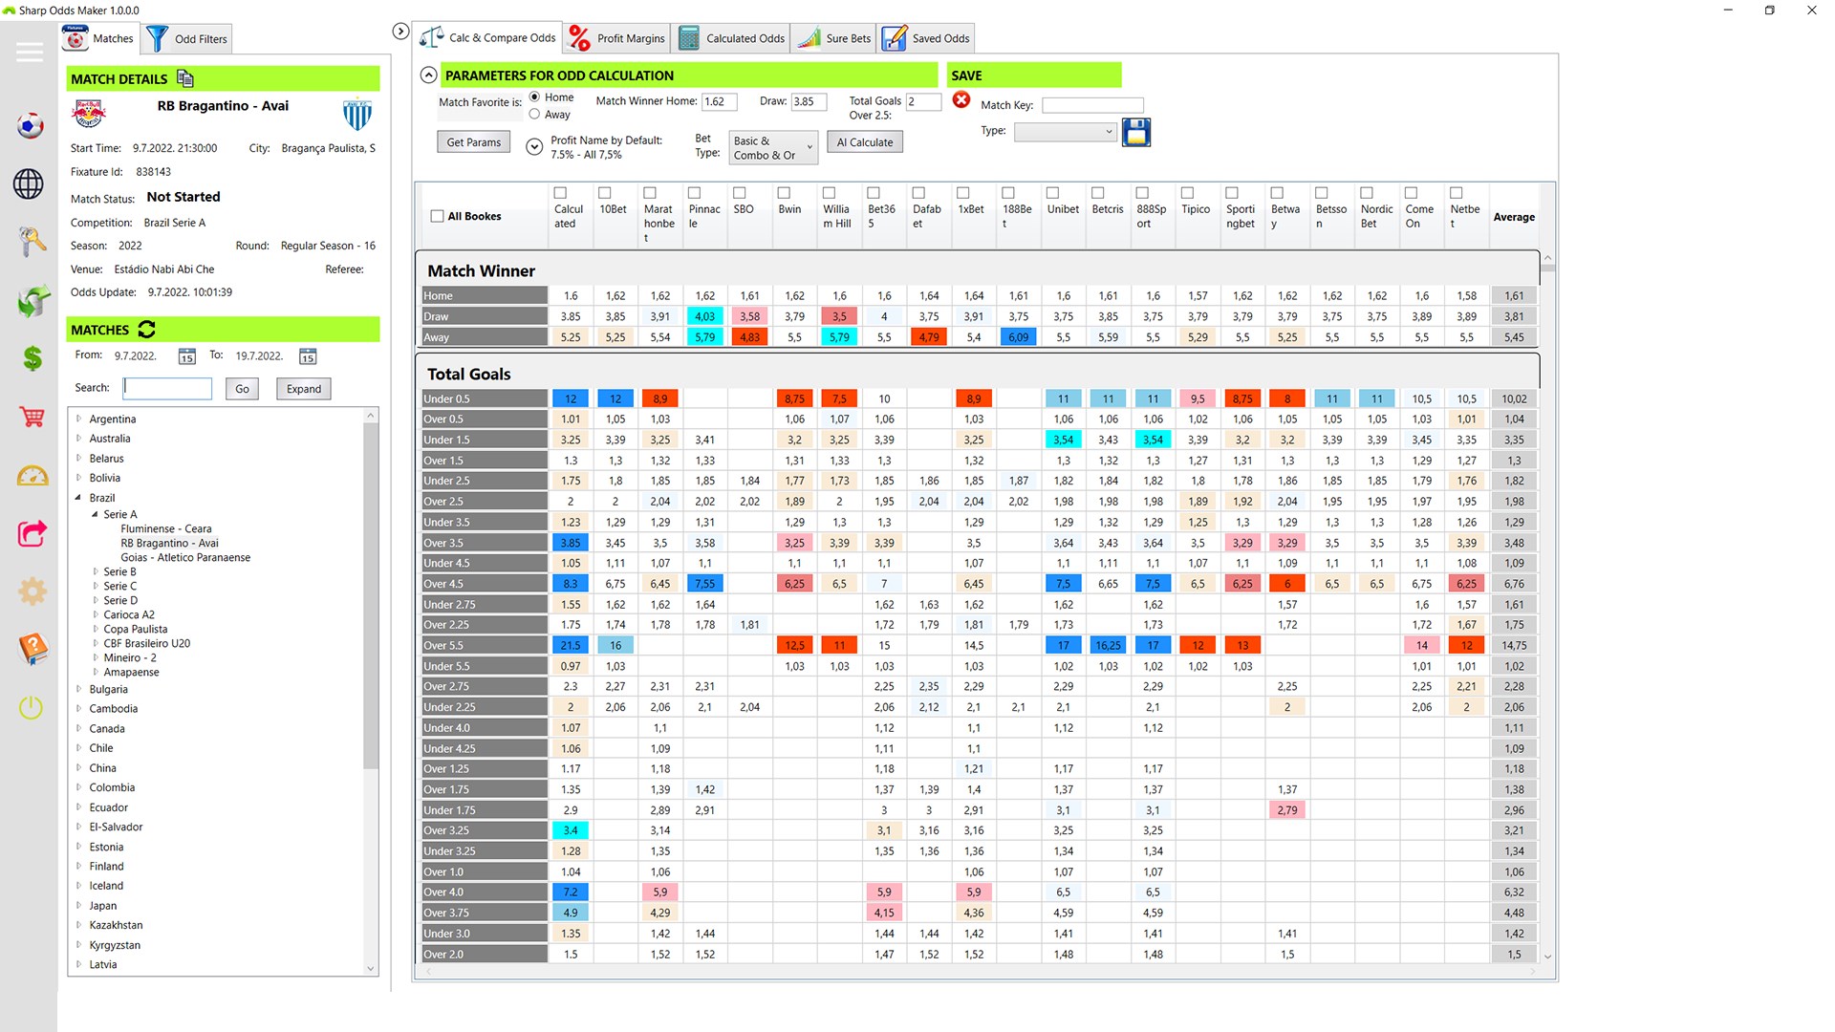Open the Odd Filters tab
Viewport: 1835px width, 1032px height.
187,39
